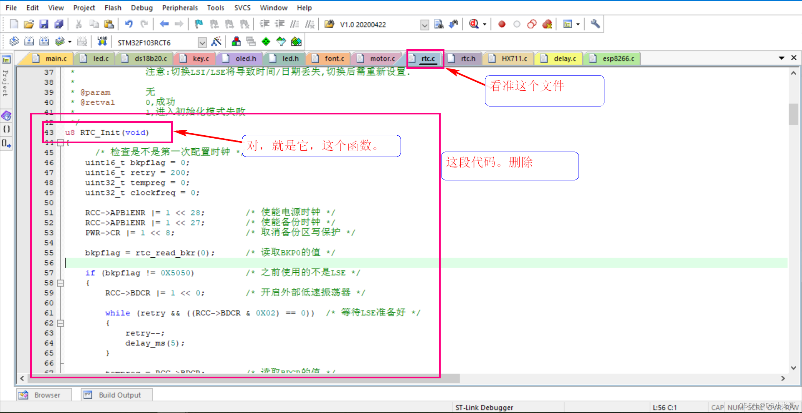This screenshot has width=802, height=413.
Task: Click the ST-Link Debugger status bar entry
Action: [484, 407]
